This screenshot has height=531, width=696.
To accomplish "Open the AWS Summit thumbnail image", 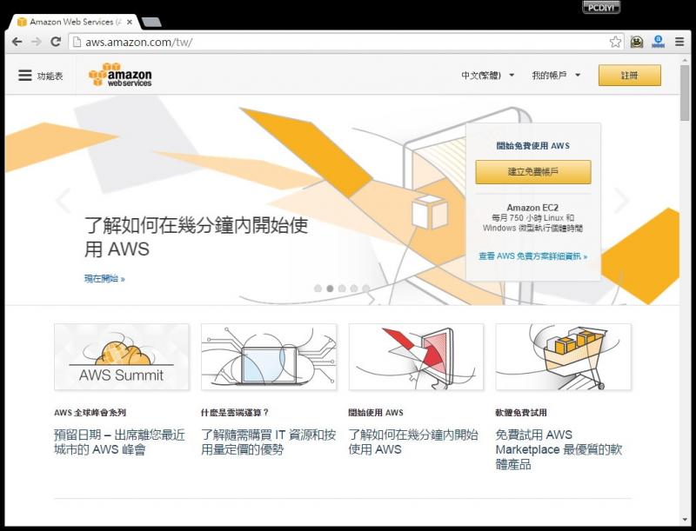I will 122,357.
